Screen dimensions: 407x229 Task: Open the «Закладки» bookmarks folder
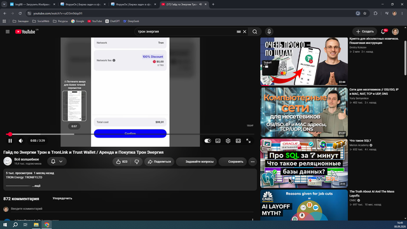click(20, 21)
